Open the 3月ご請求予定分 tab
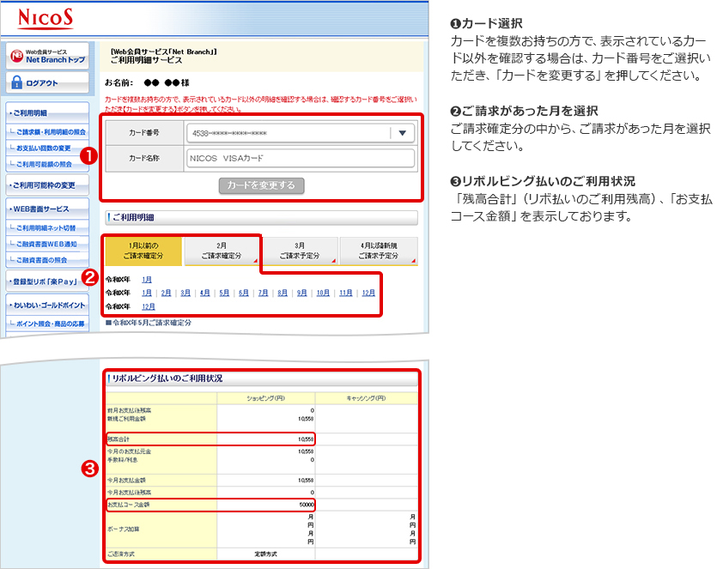Viewport: 717px width, 569px height. 300,251
